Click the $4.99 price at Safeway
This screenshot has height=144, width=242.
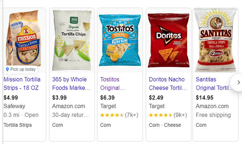coord(11,98)
